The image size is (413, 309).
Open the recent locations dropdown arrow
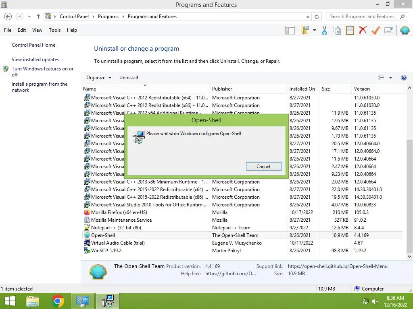[29, 16]
